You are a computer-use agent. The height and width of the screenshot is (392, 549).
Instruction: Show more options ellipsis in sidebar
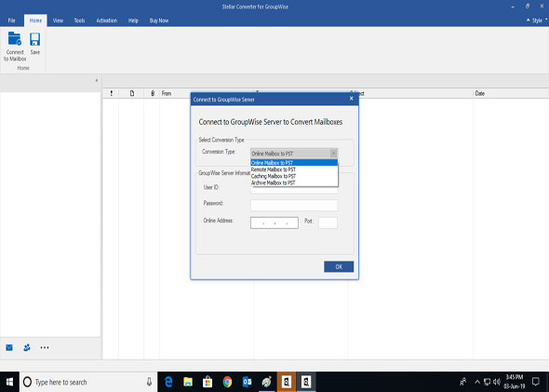(x=45, y=347)
